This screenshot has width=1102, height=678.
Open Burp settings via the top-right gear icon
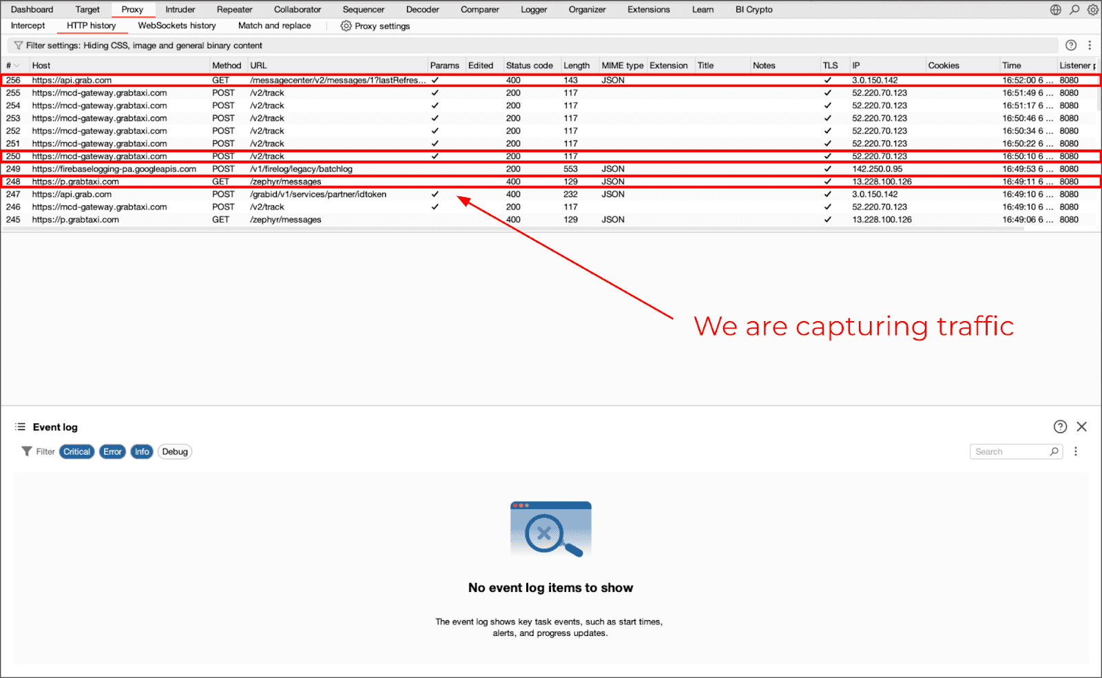tap(1092, 10)
